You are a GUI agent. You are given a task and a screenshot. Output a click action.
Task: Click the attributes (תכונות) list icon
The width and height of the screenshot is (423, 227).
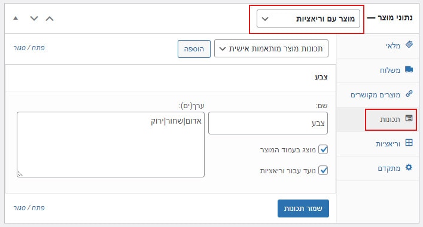409,118
